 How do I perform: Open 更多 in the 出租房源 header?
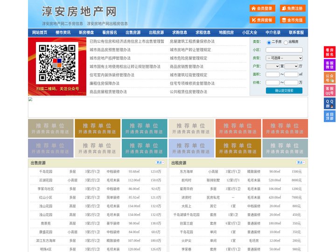click(301, 163)
